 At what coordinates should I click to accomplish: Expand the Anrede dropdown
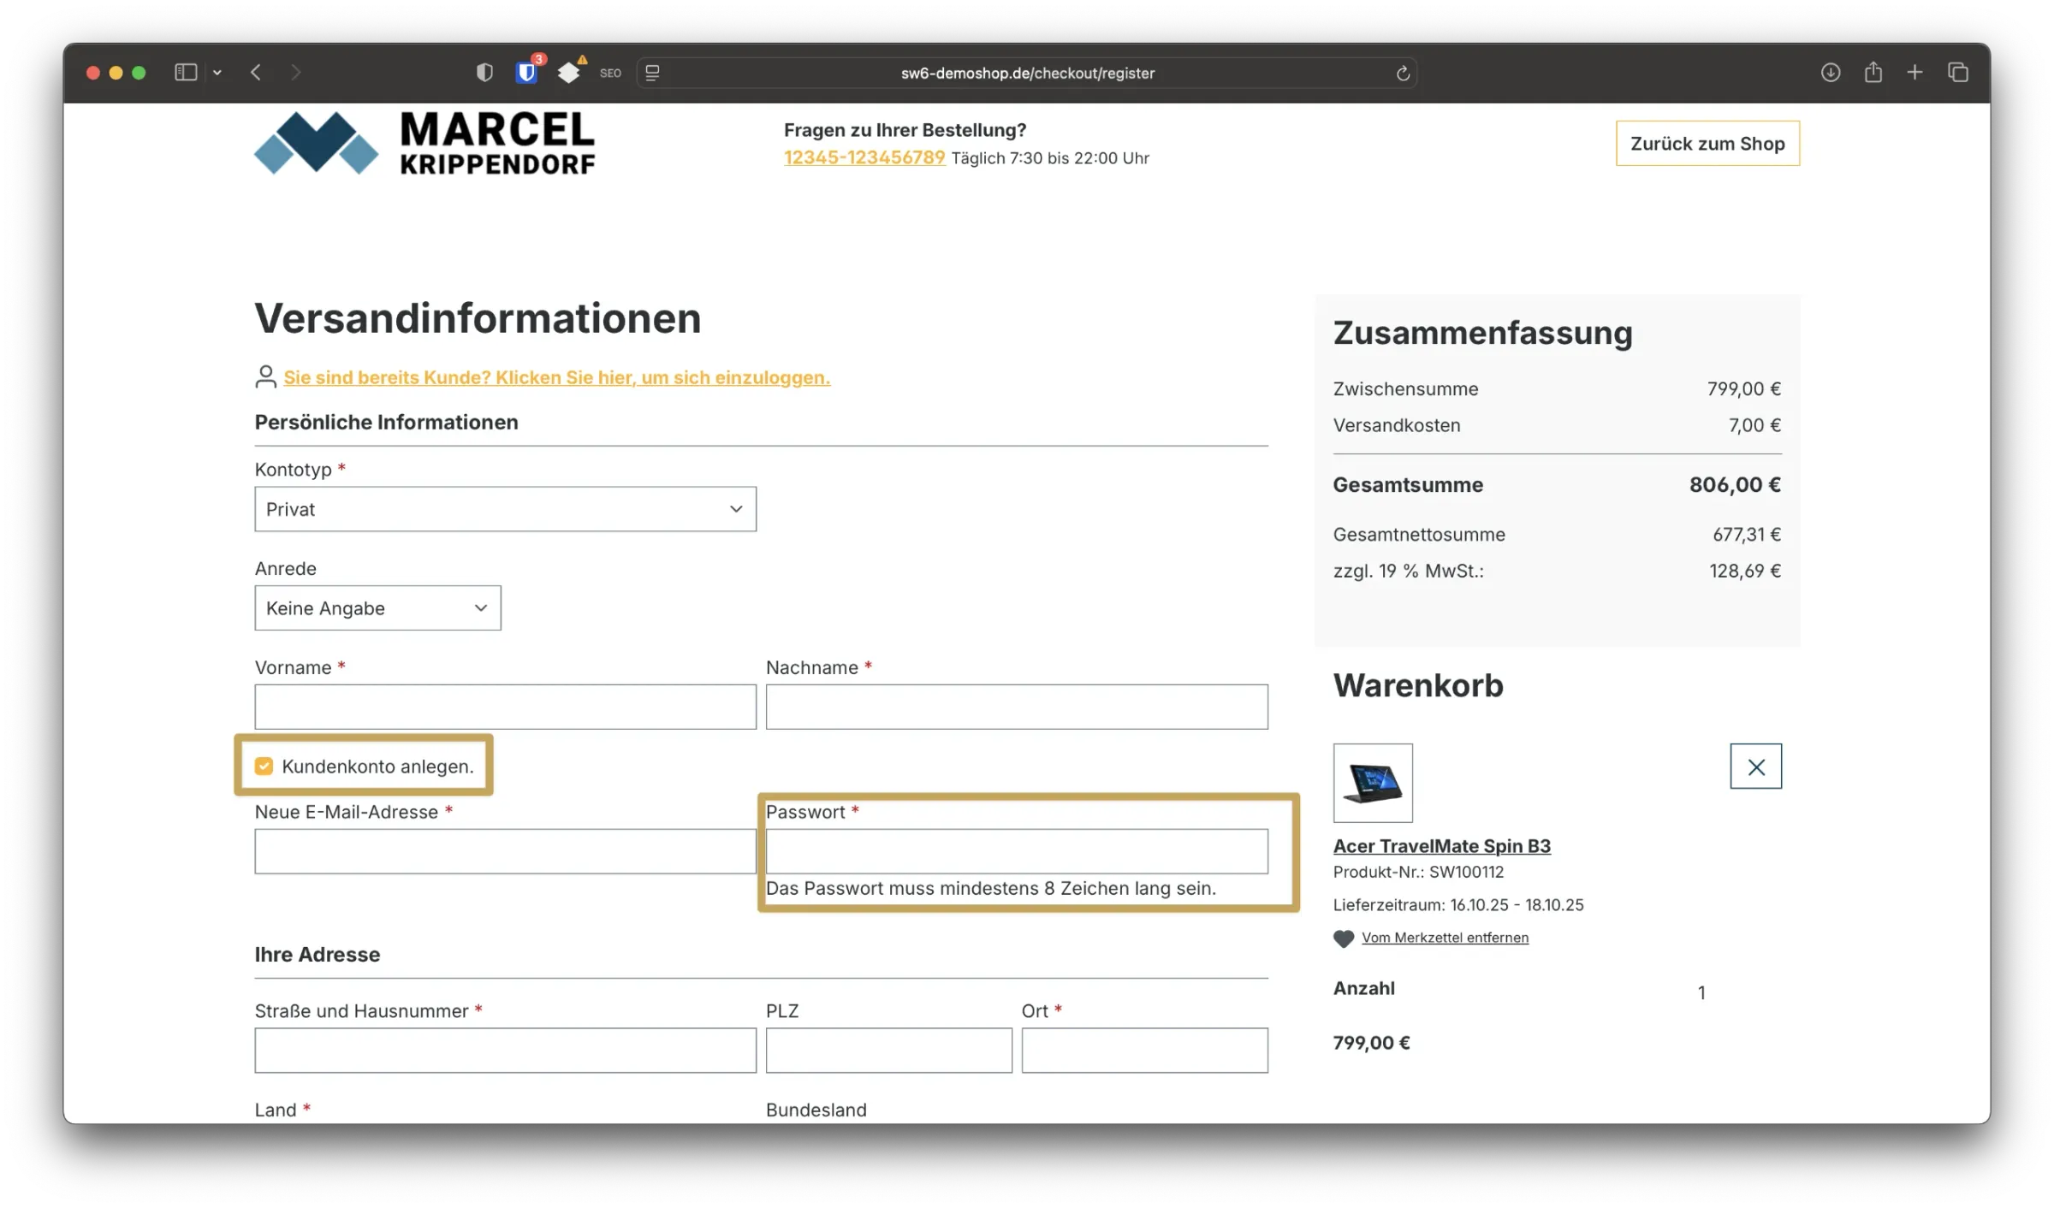[x=377, y=608]
